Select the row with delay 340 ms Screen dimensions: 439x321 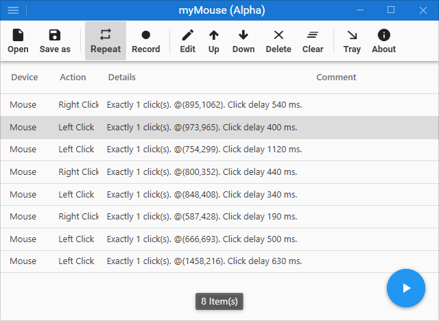(x=219, y=195)
